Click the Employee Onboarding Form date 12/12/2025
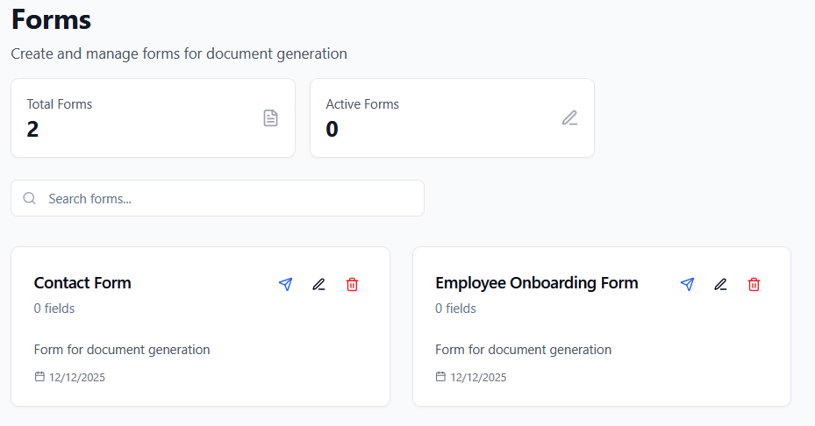815x426 pixels. (x=478, y=378)
